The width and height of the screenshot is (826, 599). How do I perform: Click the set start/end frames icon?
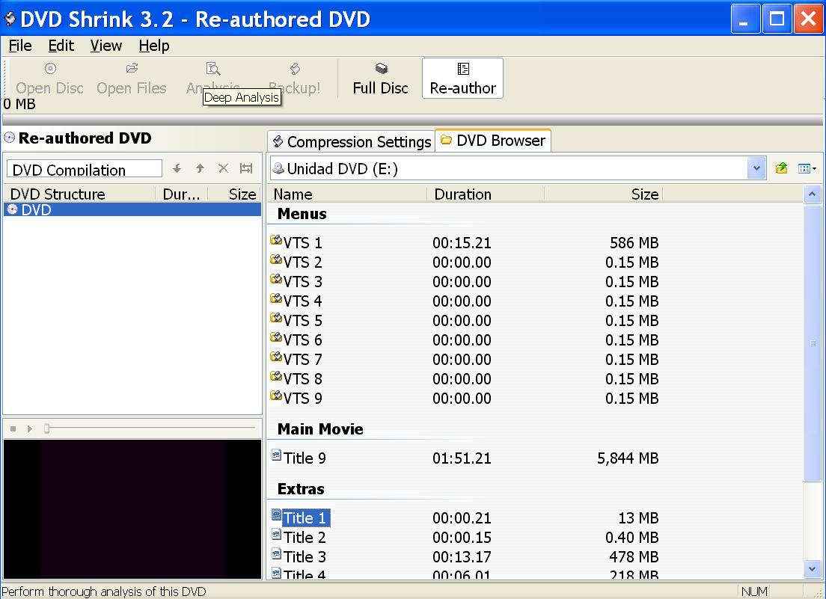coord(246,168)
